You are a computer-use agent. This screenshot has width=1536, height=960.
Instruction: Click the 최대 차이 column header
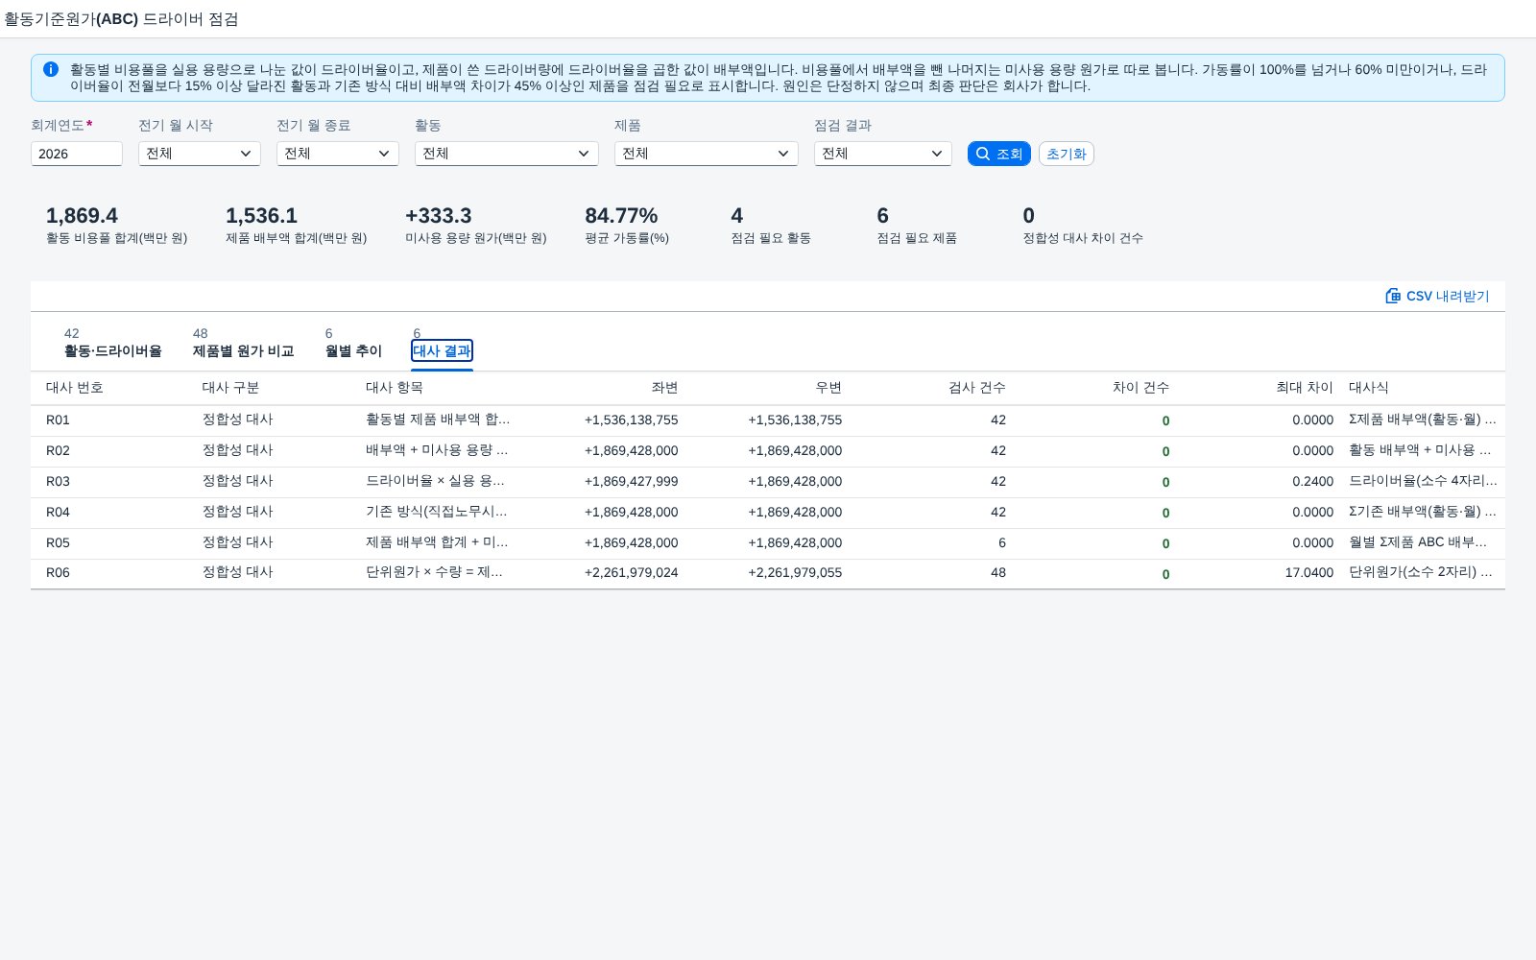(x=1305, y=388)
